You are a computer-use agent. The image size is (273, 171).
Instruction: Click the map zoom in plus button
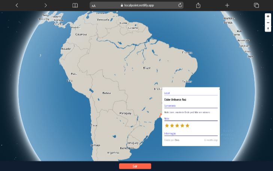(268, 16)
